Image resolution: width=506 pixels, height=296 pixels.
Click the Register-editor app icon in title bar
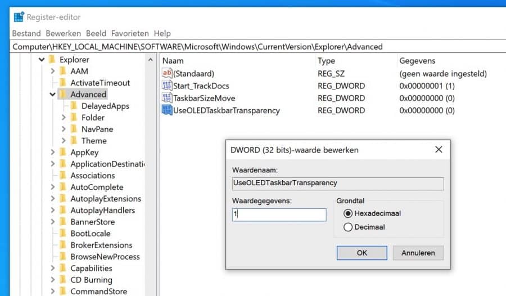(19, 17)
